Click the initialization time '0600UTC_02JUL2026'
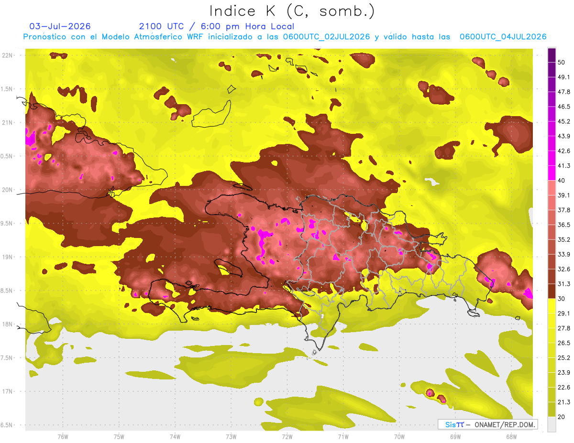574x443 pixels. [x=326, y=37]
